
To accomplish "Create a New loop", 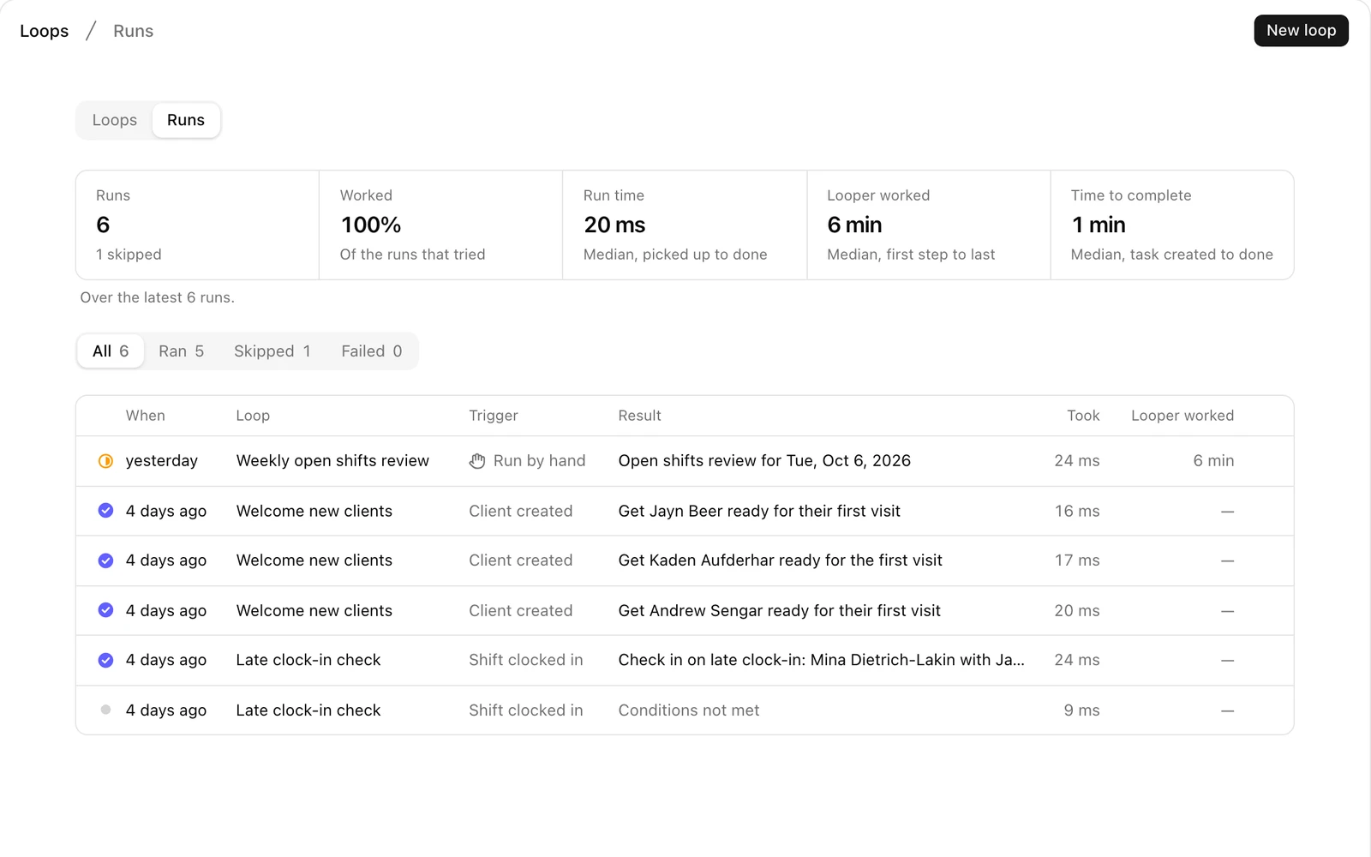I will [x=1301, y=31].
